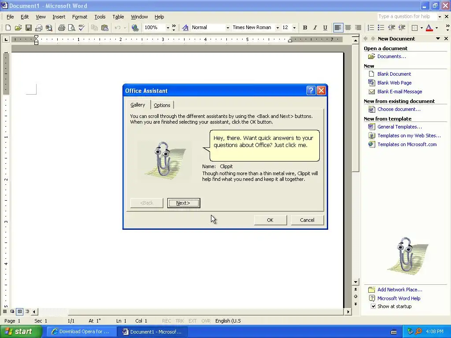Viewport: 451px width, 338px height.
Task: Click the E-mail toolbar icon
Action: pos(39,28)
